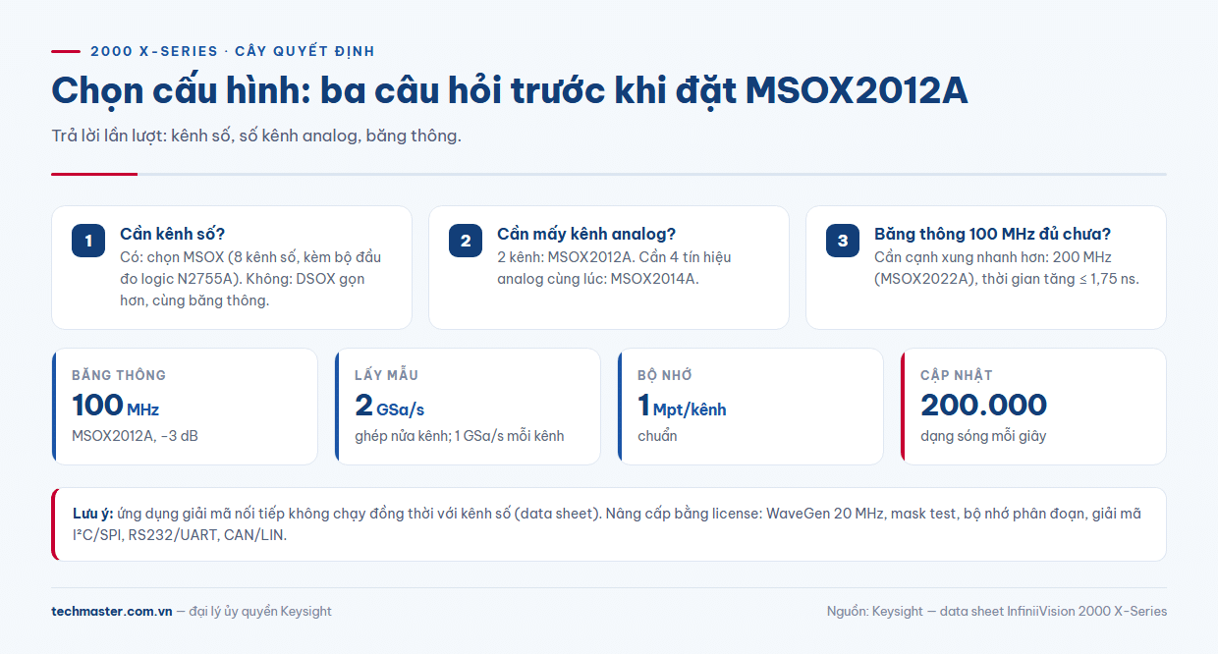Screen dimensions: 1218x654
Task: Click the '1 Mpt/kênh' value
Action: (x=682, y=405)
